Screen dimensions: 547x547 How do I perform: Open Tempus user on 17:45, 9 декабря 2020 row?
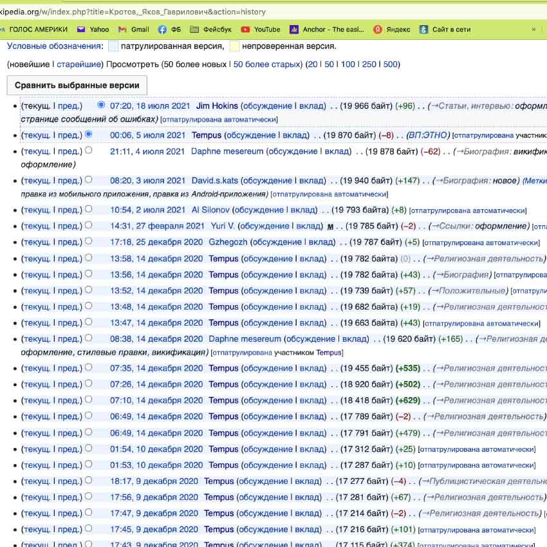[218, 529]
